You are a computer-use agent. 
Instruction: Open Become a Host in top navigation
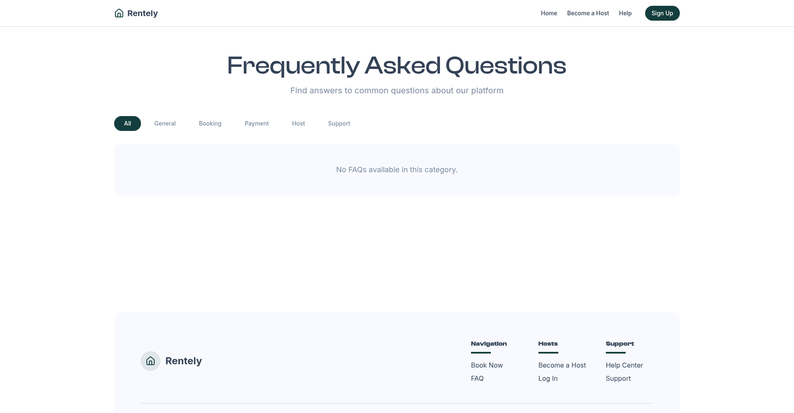pos(588,13)
